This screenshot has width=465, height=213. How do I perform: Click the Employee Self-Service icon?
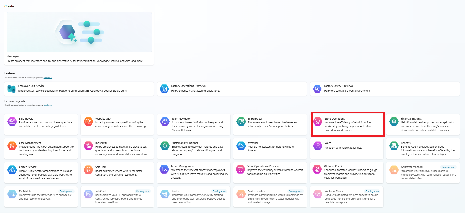tap(11, 89)
